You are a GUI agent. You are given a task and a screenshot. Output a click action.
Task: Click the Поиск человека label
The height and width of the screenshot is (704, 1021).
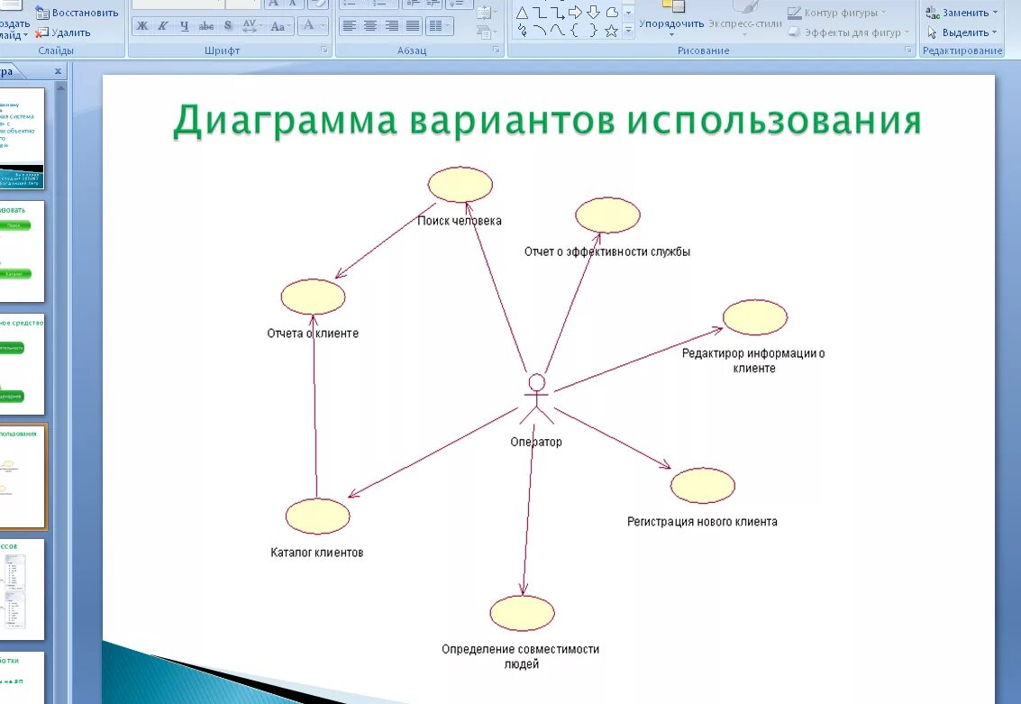tap(459, 221)
